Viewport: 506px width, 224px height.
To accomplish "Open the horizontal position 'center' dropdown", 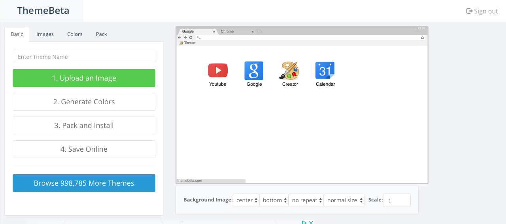I will coord(246,200).
